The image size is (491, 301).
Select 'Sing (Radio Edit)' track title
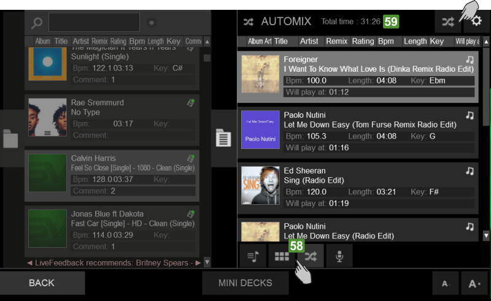(314, 180)
